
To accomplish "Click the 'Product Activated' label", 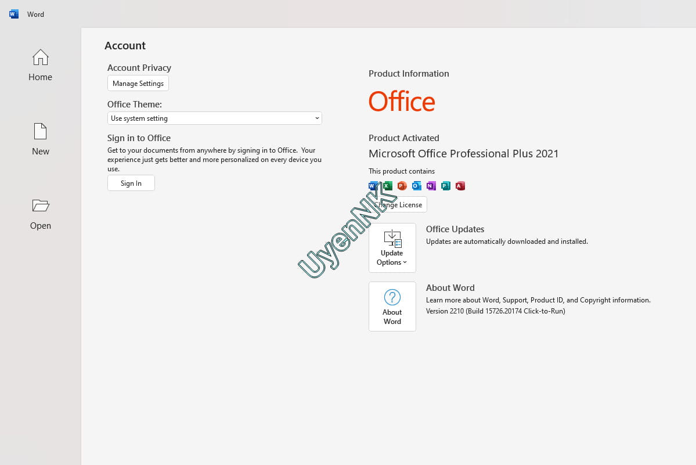I will [404, 138].
